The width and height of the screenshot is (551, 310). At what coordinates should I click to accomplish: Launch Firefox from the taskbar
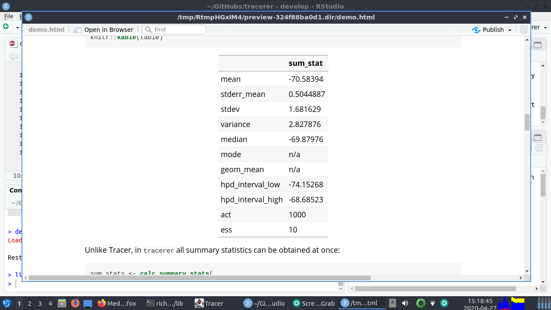(x=74, y=303)
